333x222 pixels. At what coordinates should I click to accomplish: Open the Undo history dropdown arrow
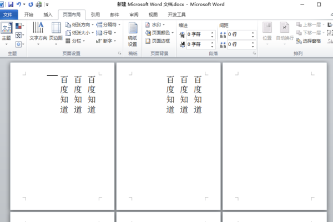click(x=24, y=4)
